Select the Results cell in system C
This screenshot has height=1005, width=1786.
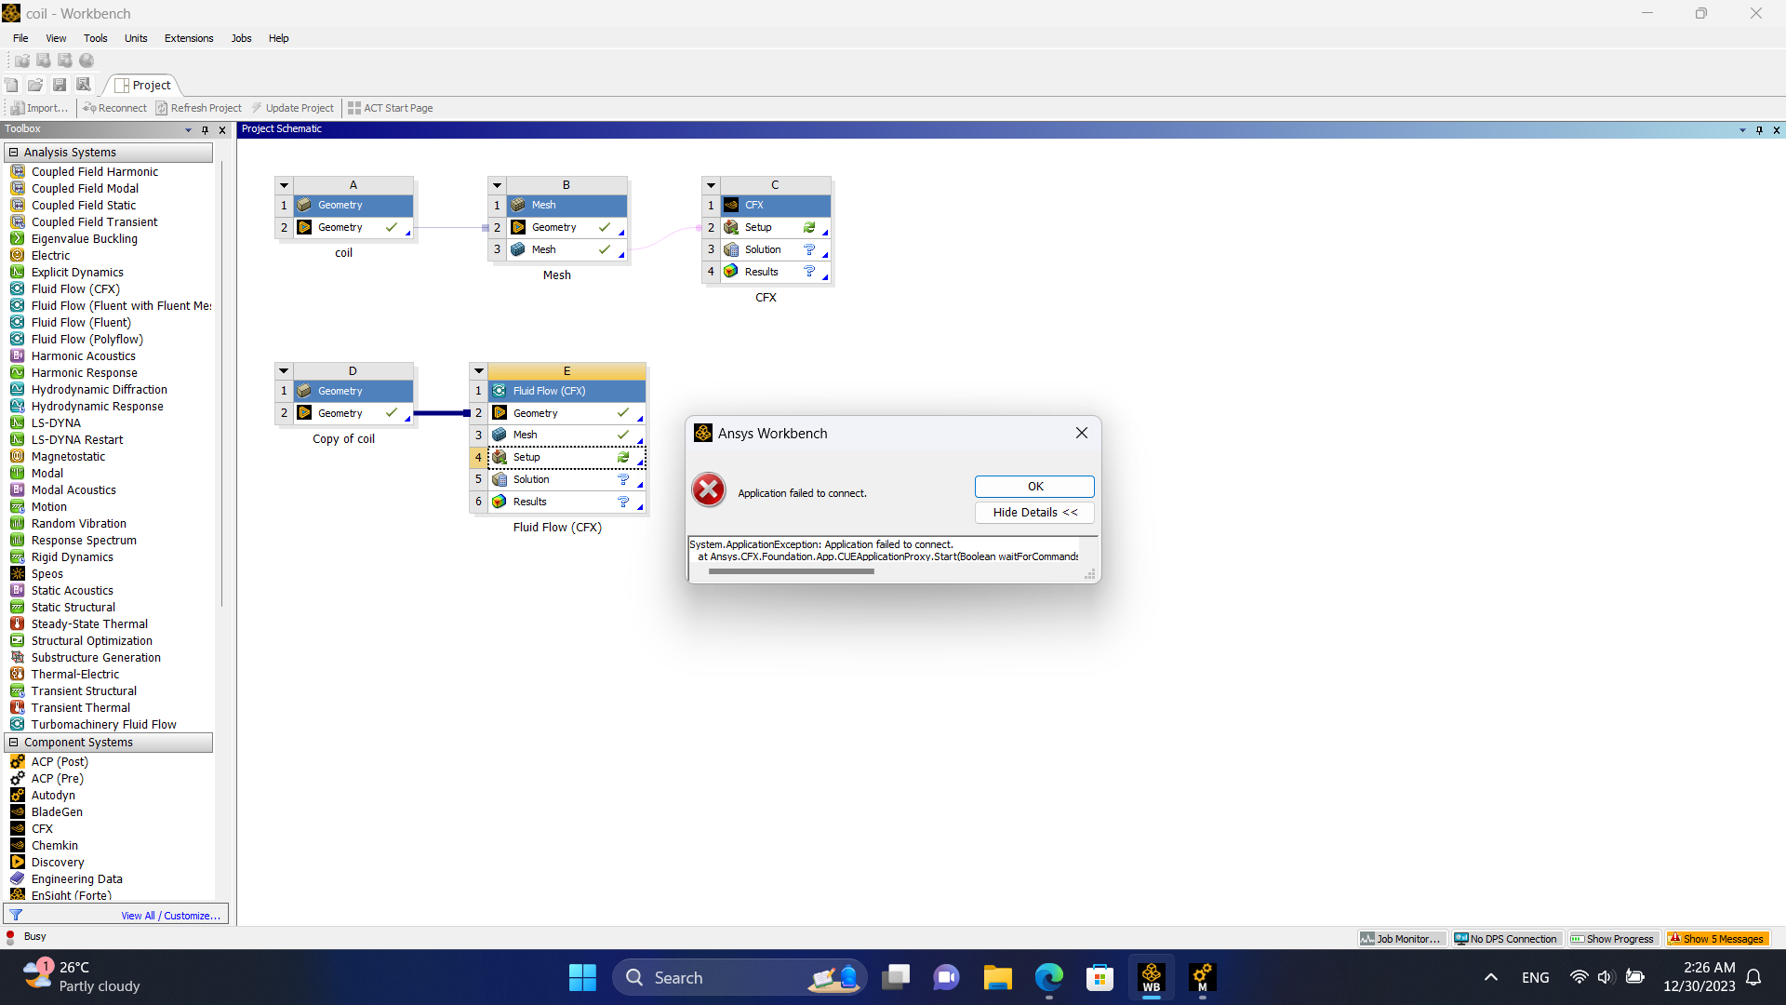761,272
